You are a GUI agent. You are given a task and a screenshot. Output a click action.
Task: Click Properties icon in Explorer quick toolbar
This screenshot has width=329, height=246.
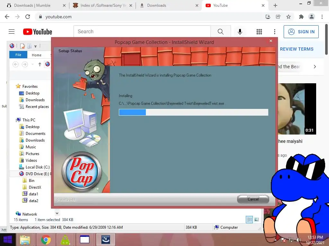22,46
